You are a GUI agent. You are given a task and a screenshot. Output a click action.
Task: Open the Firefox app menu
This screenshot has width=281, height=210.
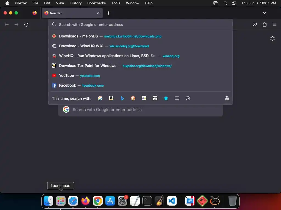click(x=21, y=3)
